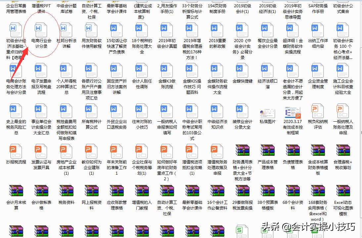Select the 增值税进项抵扣全攻略 presentation
Viewport: 362px width, 238px height.
pyautogui.click(x=192, y=151)
